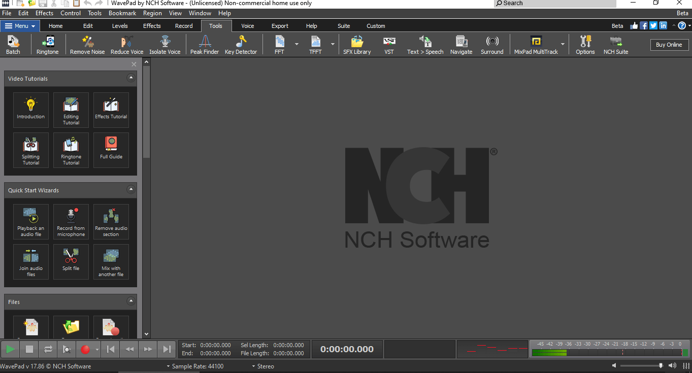Start the Split file wizard
The image size is (692, 373).
pos(71,261)
